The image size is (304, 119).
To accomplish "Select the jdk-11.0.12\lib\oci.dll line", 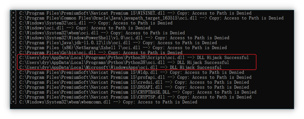I will [x=114, y=43].
